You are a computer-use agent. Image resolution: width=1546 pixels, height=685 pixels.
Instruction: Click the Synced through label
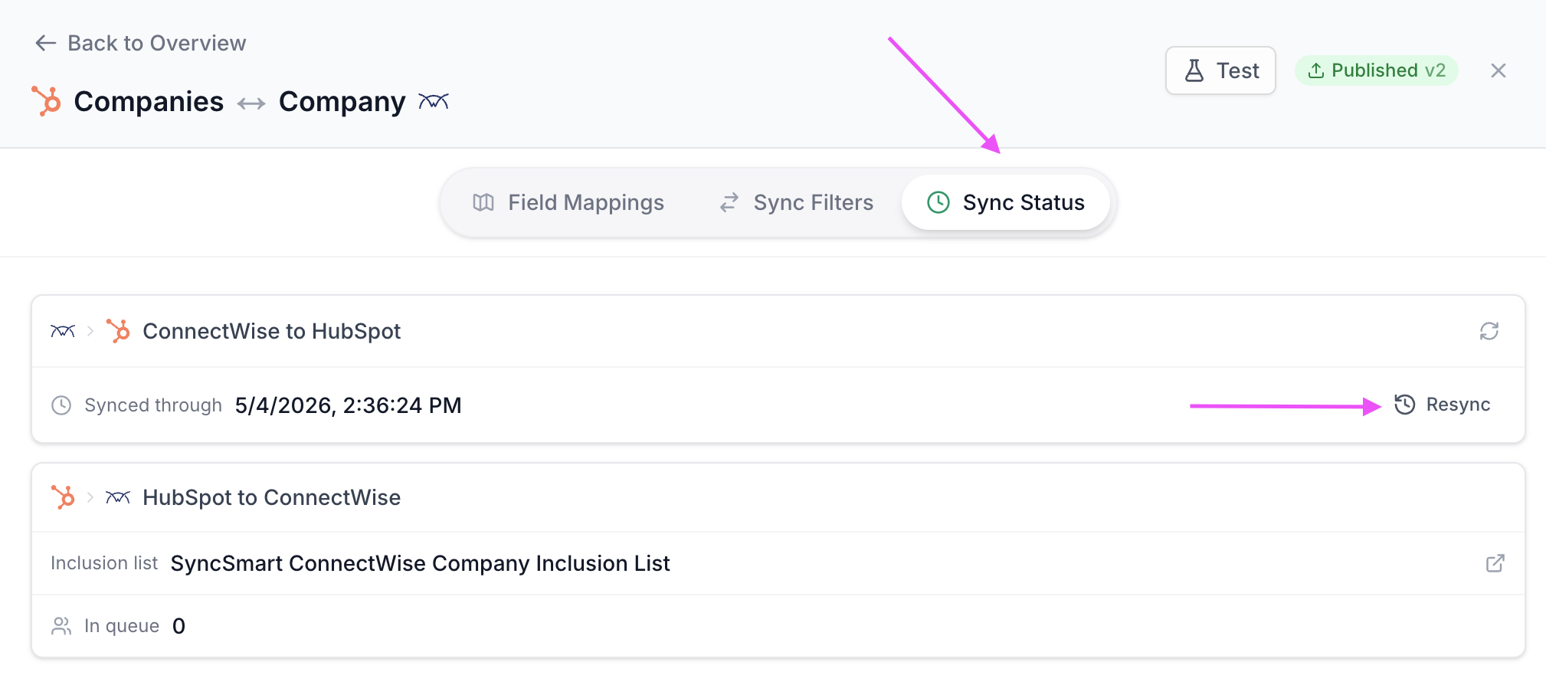153,405
